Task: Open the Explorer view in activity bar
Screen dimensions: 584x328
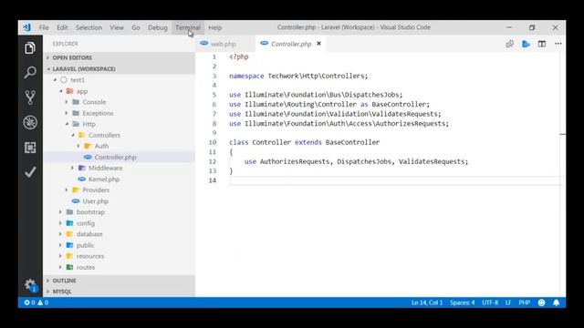Action: click(x=30, y=48)
